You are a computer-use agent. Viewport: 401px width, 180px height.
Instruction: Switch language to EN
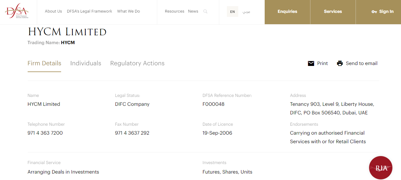coord(232,12)
